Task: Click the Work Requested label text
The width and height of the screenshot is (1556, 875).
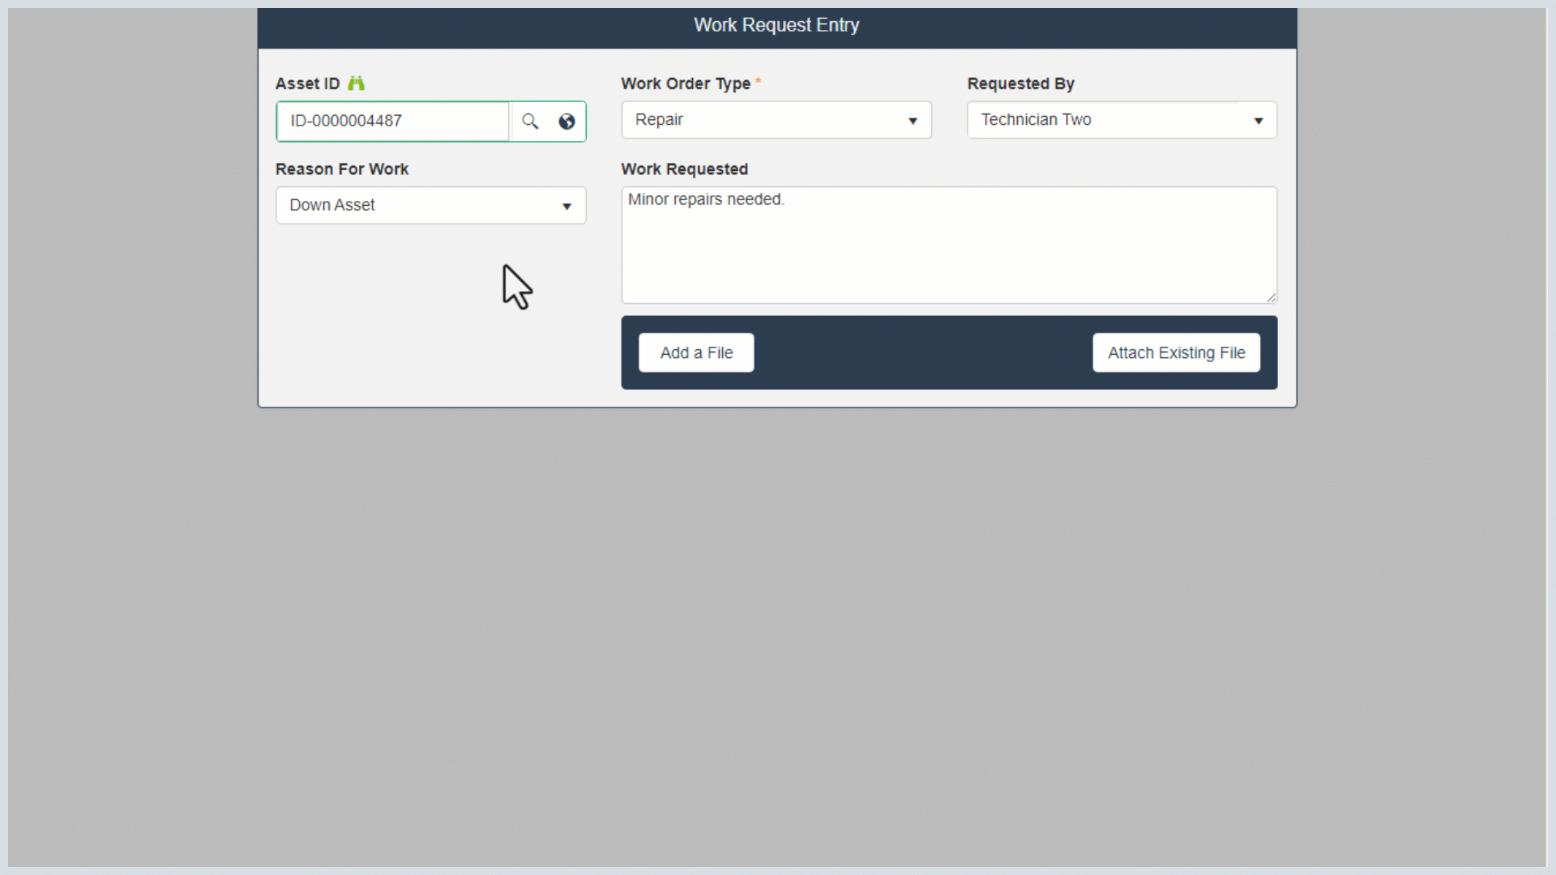Action: click(684, 169)
